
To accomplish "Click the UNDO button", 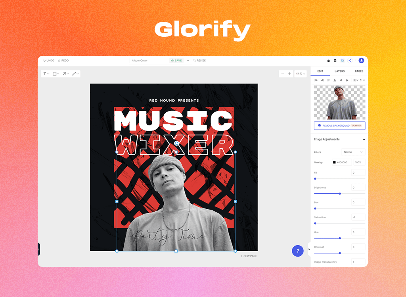I will [49, 61].
